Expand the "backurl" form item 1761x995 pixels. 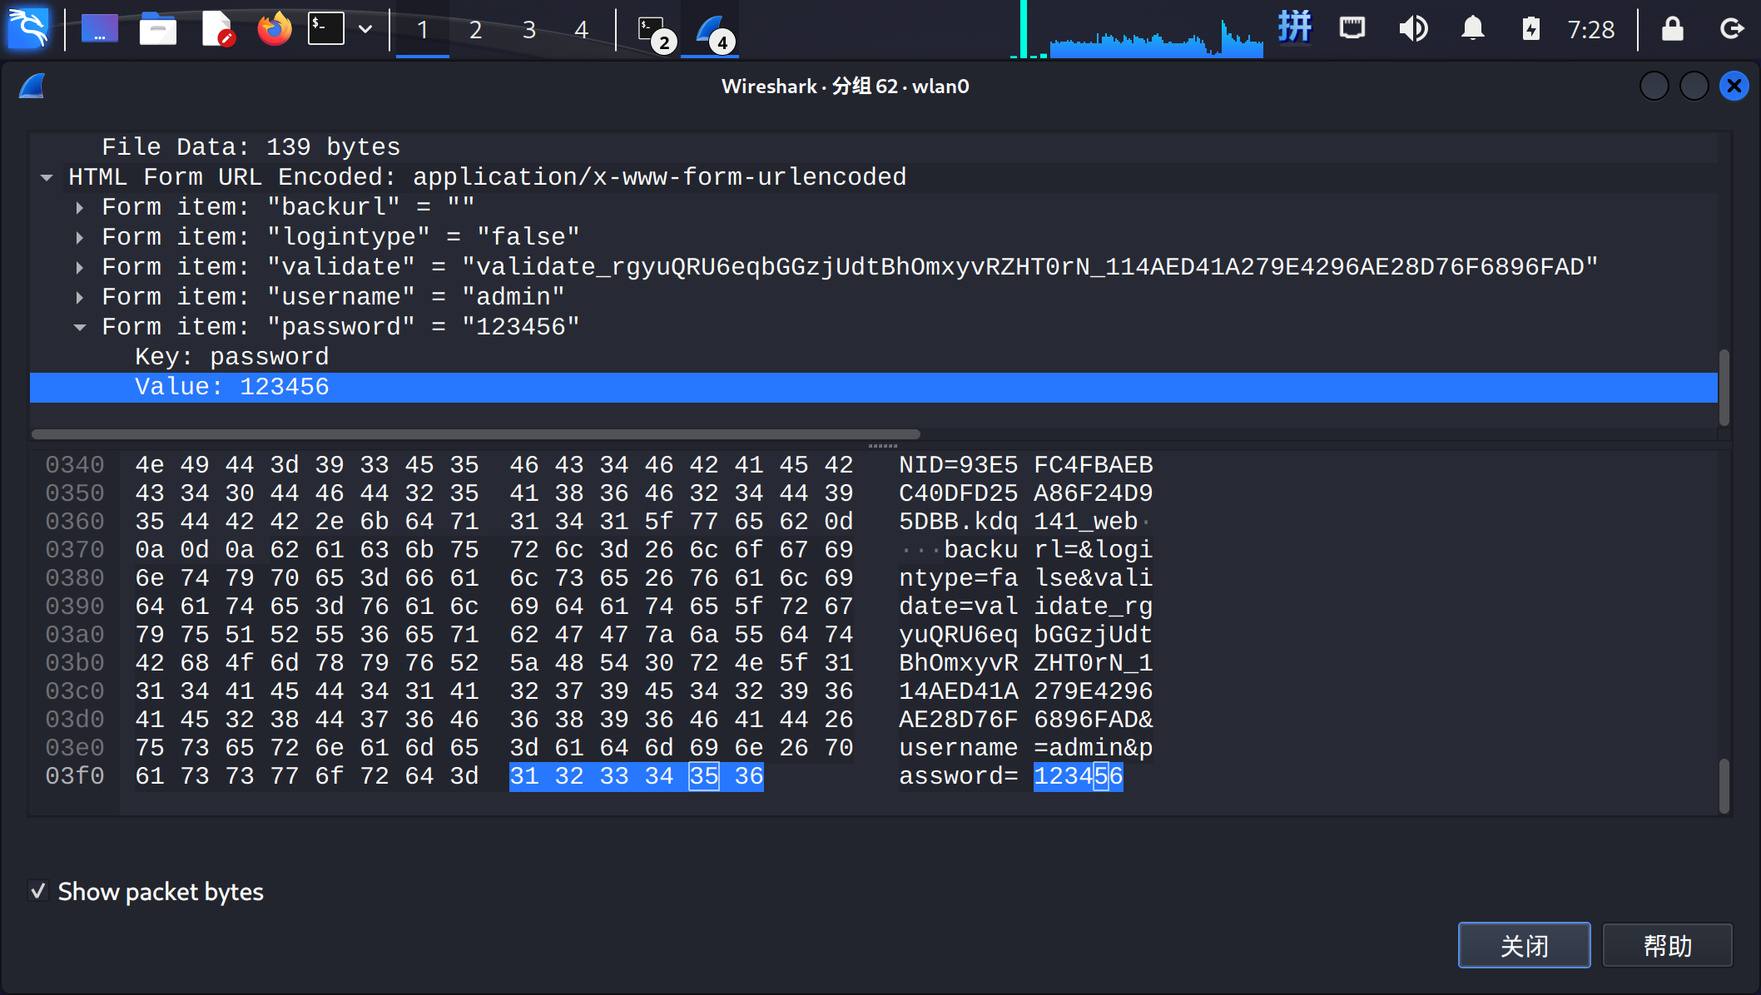(80, 207)
